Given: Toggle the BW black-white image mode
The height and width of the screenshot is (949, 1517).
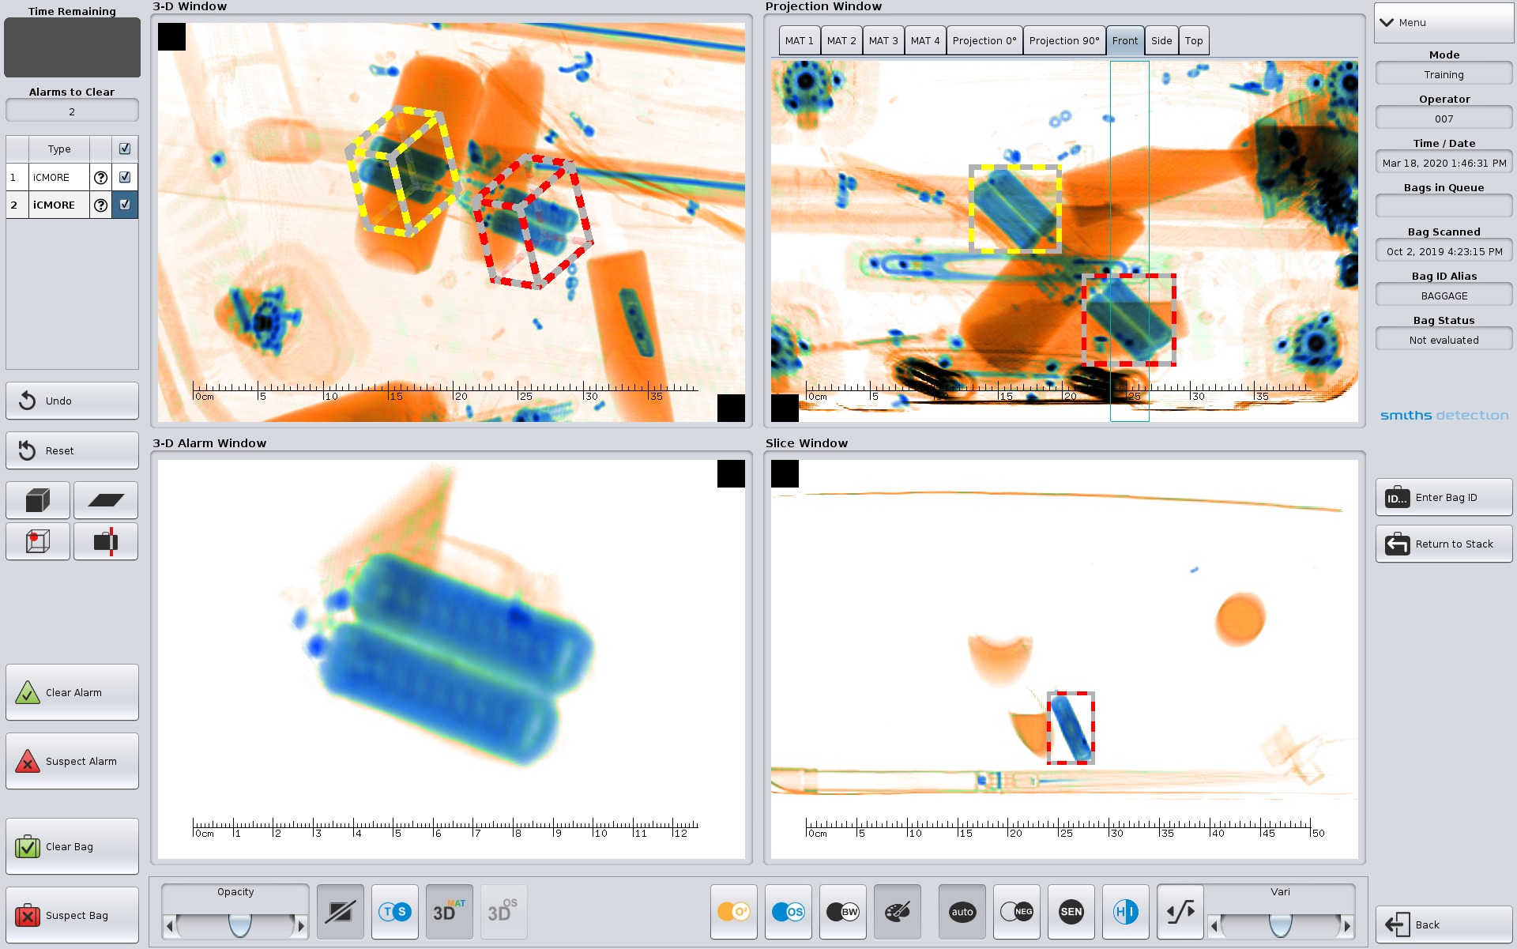Looking at the screenshot, I should click(842, 912).
